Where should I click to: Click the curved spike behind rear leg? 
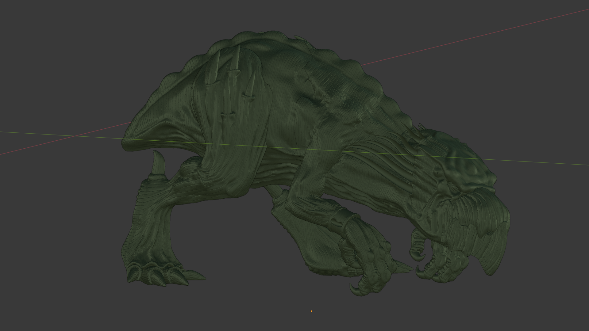[x=159, y=162]
